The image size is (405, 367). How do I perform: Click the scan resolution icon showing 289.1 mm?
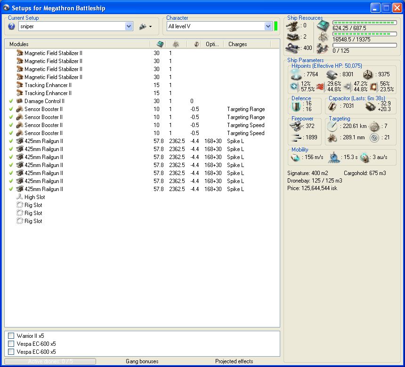point(332,138)
